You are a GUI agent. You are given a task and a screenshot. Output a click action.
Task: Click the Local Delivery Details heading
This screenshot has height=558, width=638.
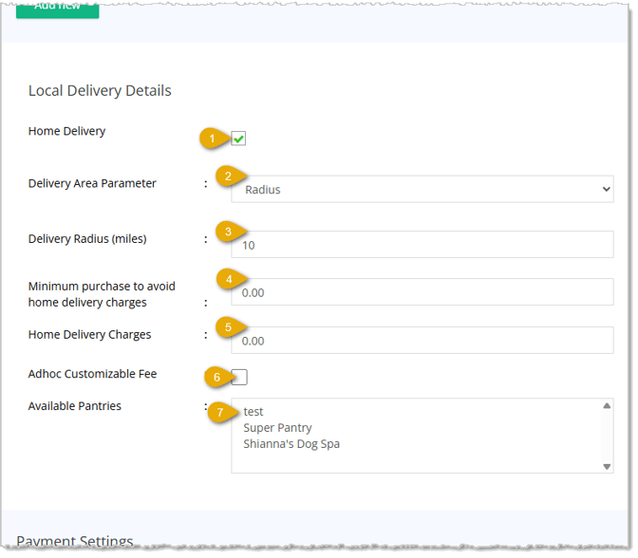click(100, 91)
